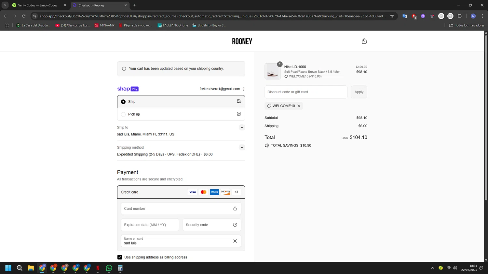Open the tab search dropdown
The height and width of the screenshot is (274, 488).
point(5,5)
